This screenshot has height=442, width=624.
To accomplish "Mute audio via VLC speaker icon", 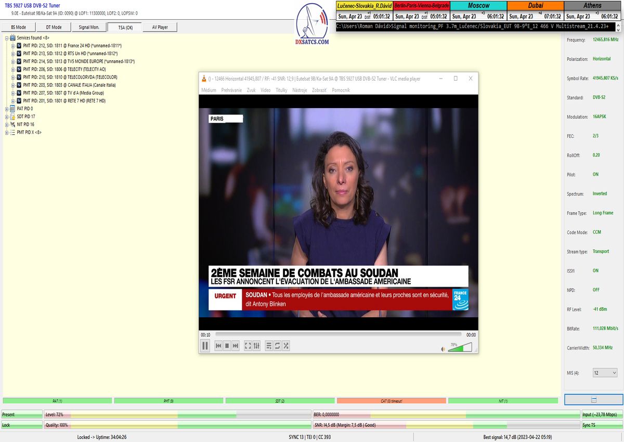I will (x=443, y=349).
